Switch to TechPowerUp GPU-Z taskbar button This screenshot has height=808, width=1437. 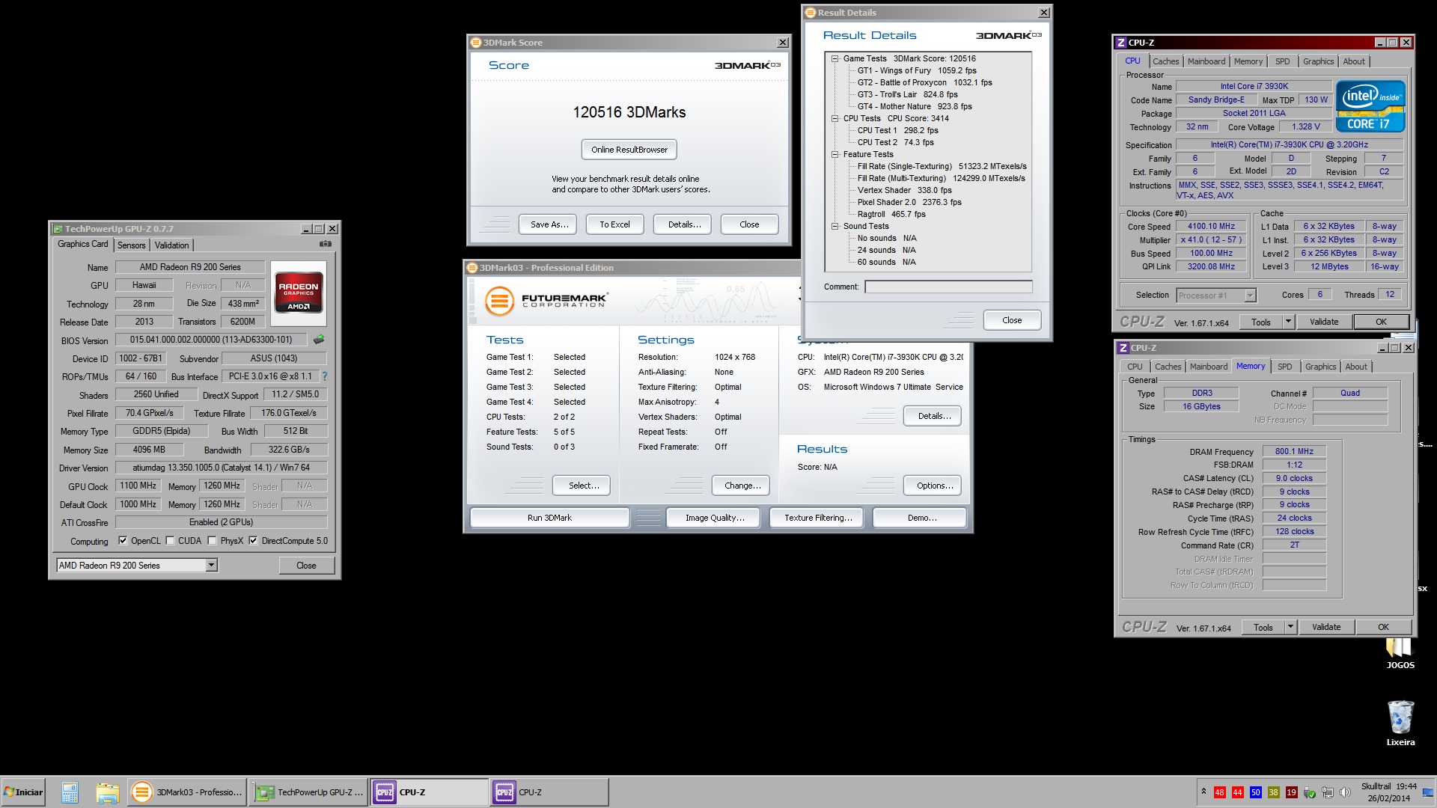pyautogui.click(x=308, y=792)
